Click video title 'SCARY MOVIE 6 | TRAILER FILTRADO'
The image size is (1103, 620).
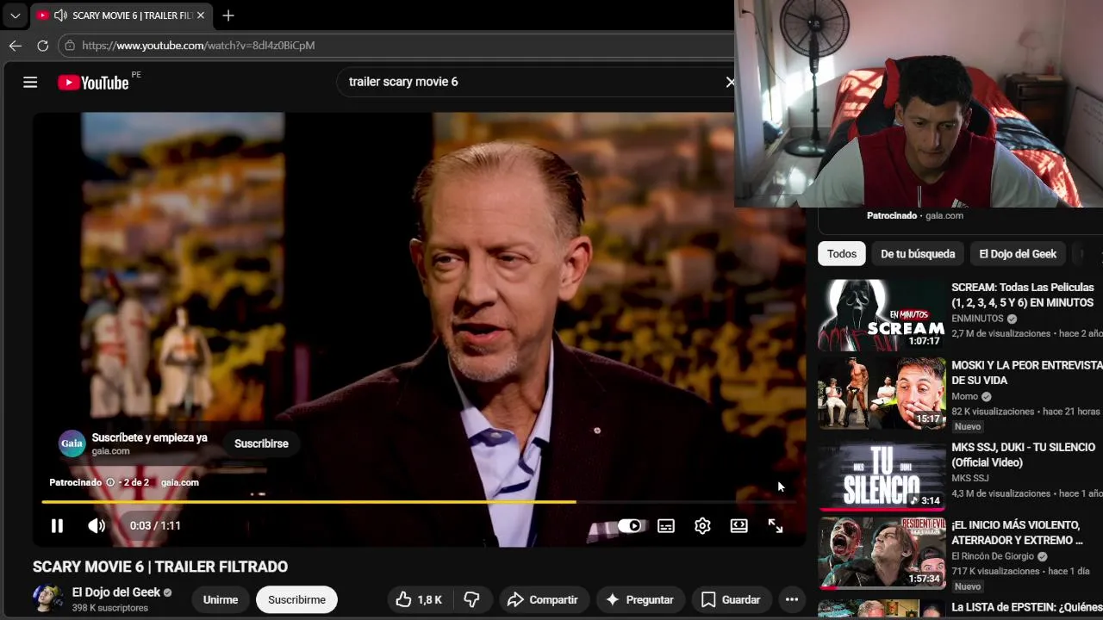(160, 567)
